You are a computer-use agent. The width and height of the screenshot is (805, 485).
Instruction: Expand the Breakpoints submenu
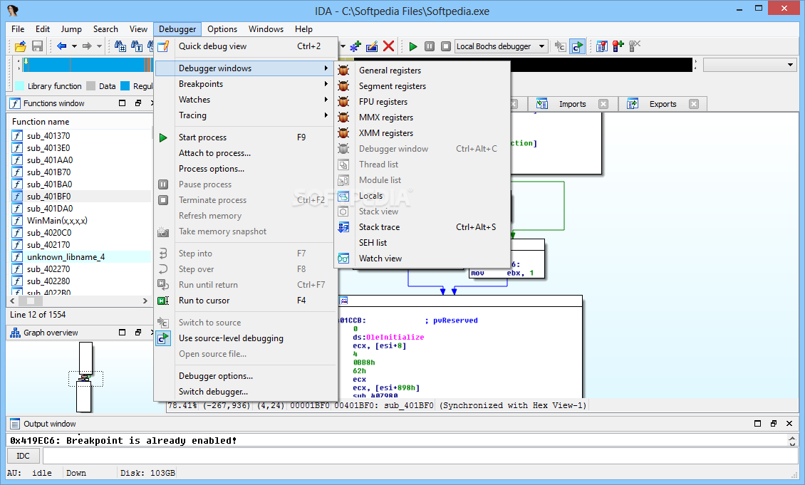tap(245, 84)
